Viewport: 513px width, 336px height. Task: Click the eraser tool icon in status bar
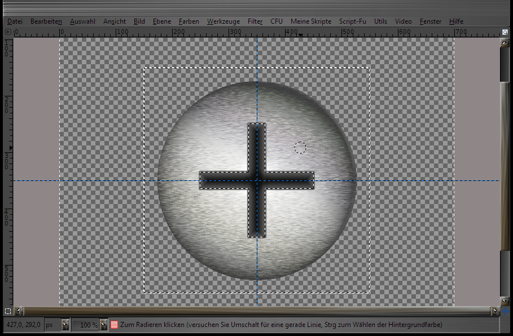click(x=114, y=325)
